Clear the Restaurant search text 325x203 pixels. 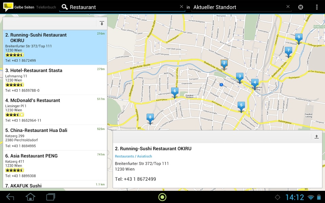coord(181,7)
